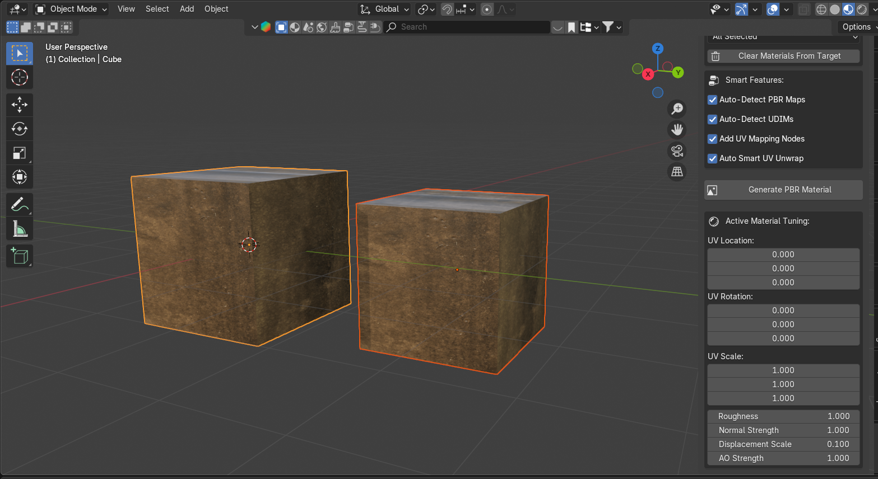The width and height of the screenshot is (878, 479).
Task: Select the Rotate tool
Action: [20, 129]
